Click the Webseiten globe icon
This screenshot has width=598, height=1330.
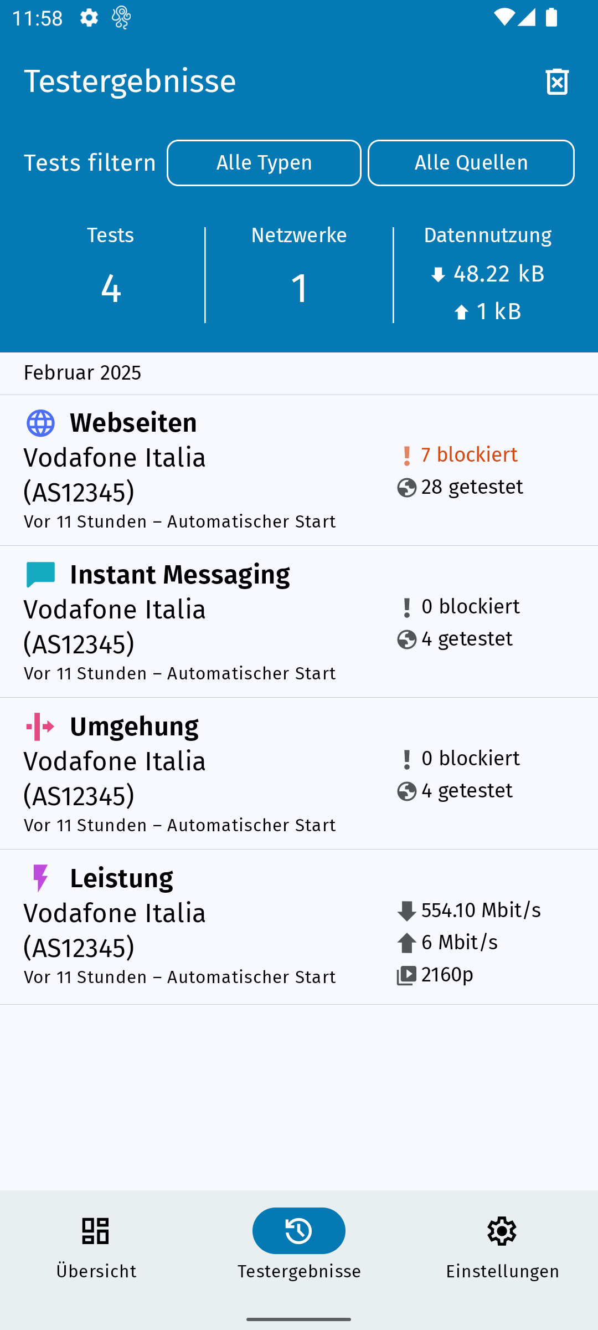coord(41,423)
